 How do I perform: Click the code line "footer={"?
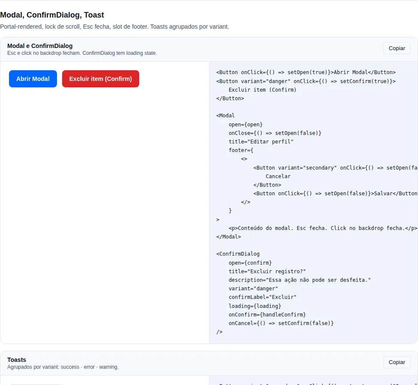click(241, 150)
